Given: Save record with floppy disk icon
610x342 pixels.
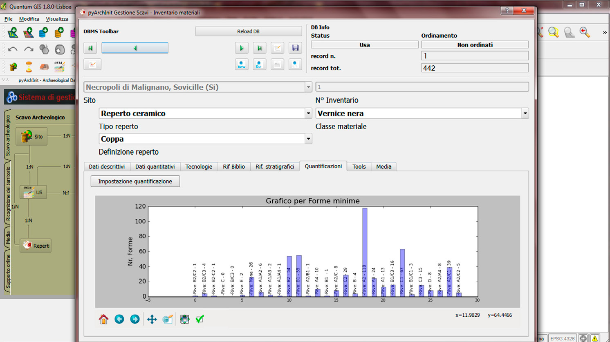Looking at the screenshot, I should point(295,48).
